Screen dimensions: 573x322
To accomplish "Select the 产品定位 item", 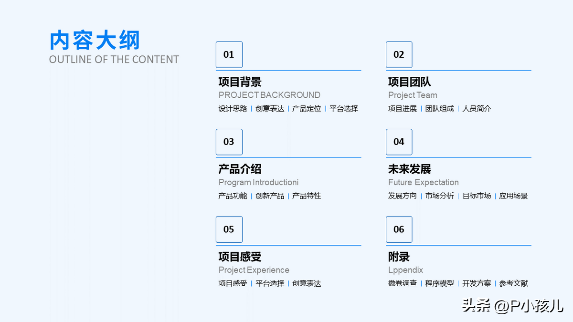I will (x=307, y=108).
